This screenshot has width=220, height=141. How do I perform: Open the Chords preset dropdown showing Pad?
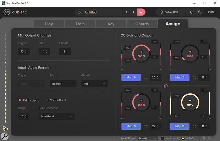[95, 84]
